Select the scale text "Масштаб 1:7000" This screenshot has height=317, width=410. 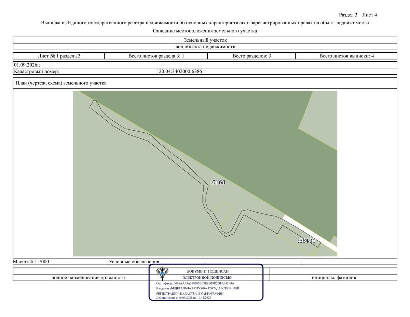click(31, 262)
